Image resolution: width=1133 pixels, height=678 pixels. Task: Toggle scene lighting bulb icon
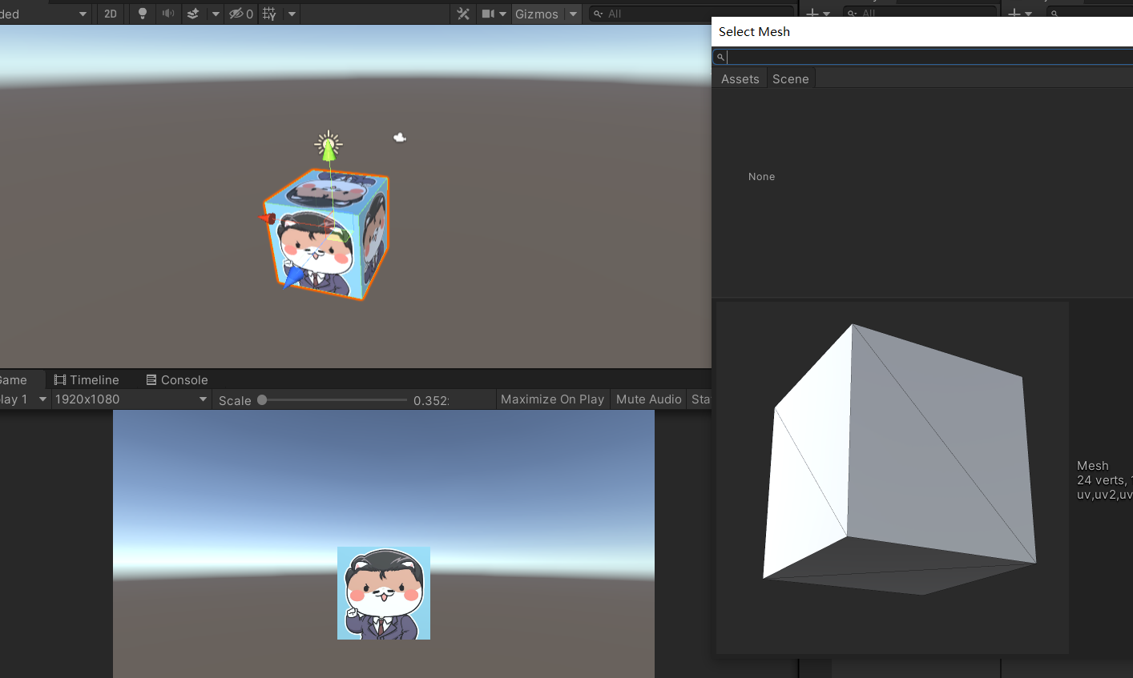pyautogui.click(x=143, y=14)
